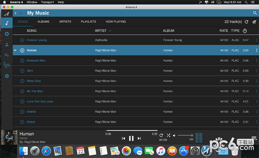Open options menu for Love You Any Less
This screenshot has width=259, height=158.
pyautogui.click(x=256, y=101)
